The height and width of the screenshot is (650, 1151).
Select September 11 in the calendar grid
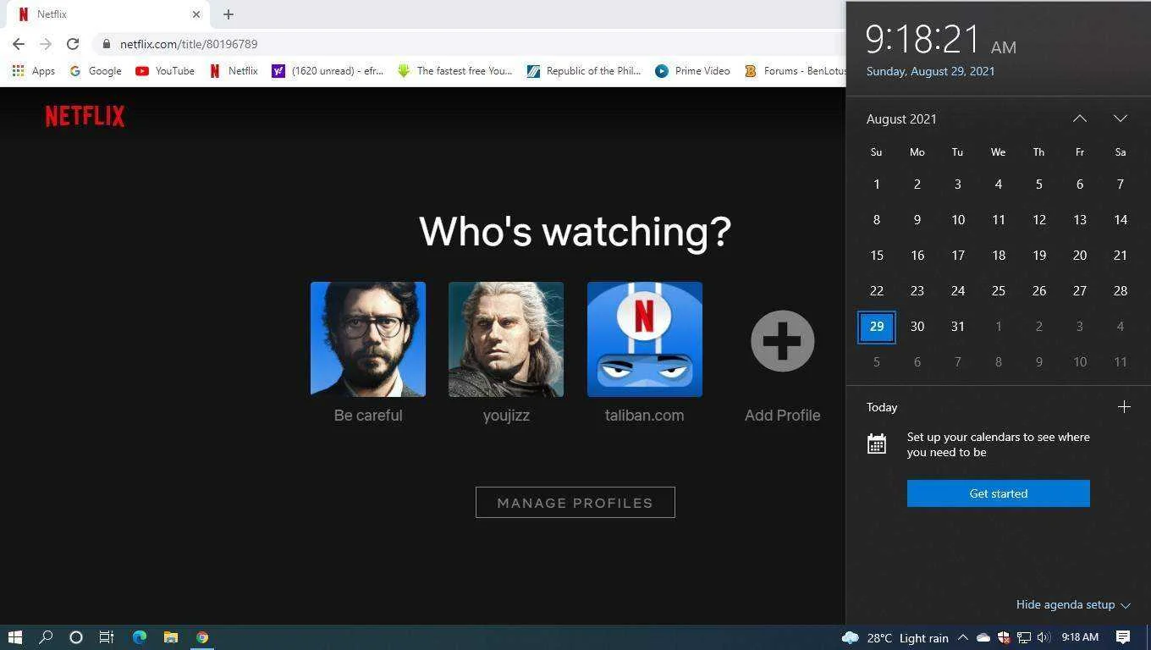coord(1121,362)
